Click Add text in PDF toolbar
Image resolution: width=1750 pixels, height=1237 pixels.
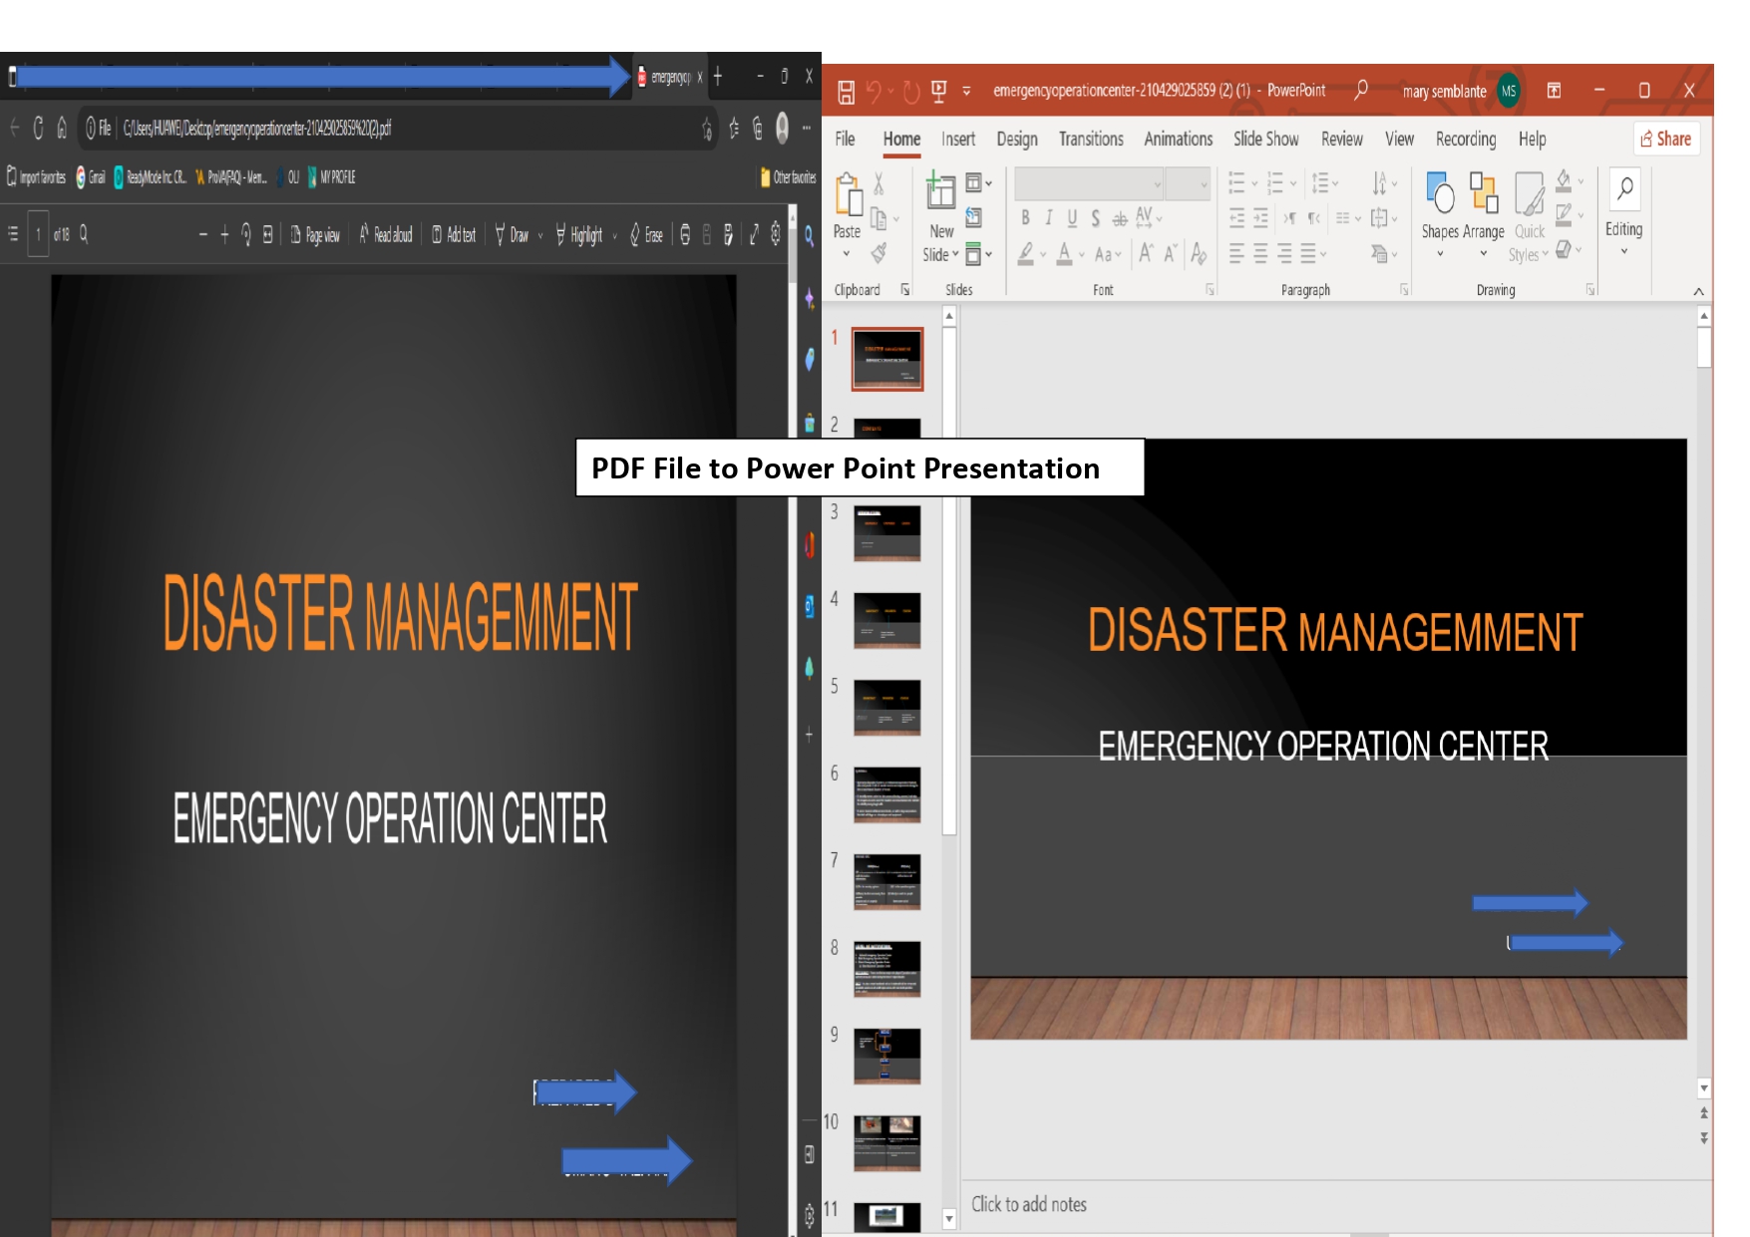[x=454, y=235]
